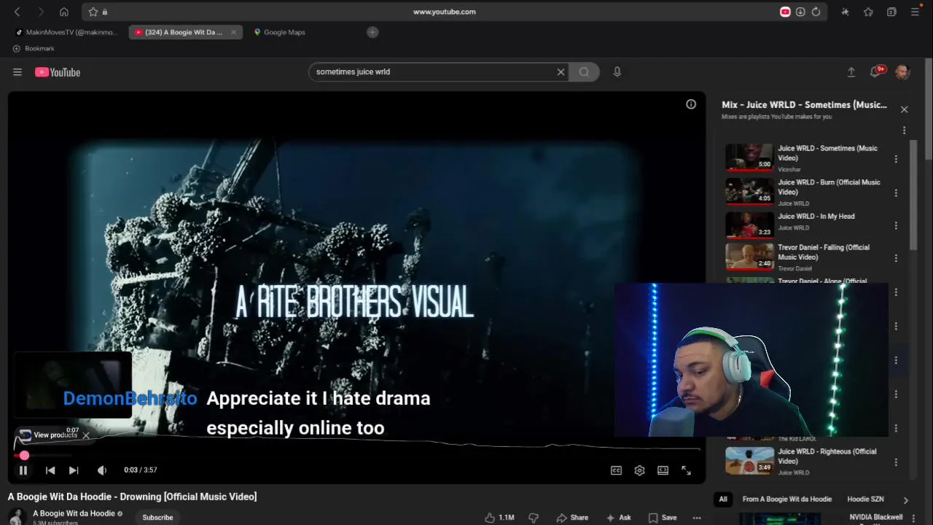Bookmark this page with the star
The width and height of the screenshot is (933, 525).
pos(93,12)
